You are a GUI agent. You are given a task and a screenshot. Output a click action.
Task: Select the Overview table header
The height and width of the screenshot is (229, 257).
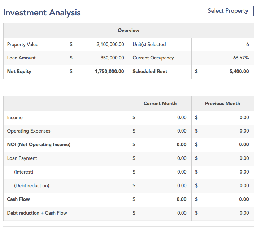(128, 31)
